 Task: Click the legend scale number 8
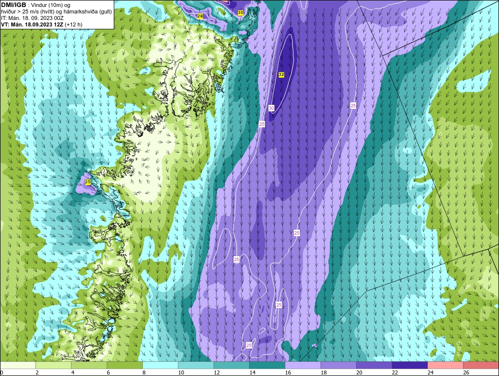pyautogui.click(x=144, y=373)
